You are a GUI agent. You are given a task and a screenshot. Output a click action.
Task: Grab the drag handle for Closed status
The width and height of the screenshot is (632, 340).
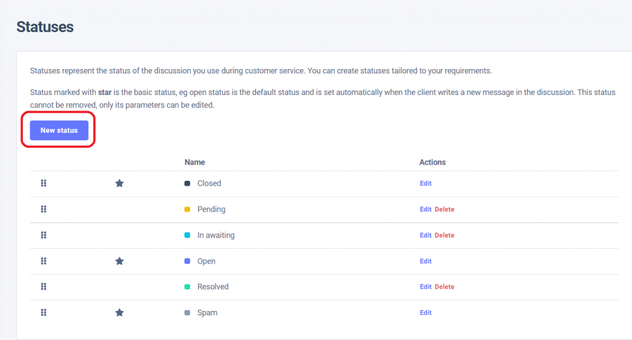(44, 183)
